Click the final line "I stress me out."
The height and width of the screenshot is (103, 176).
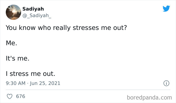point(30,74)
